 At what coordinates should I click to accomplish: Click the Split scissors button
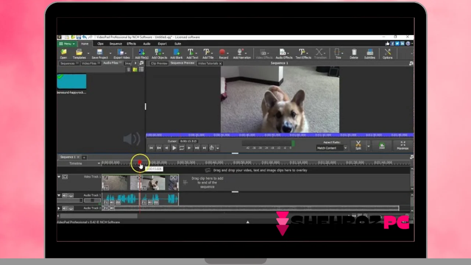(x=358, y=145)
